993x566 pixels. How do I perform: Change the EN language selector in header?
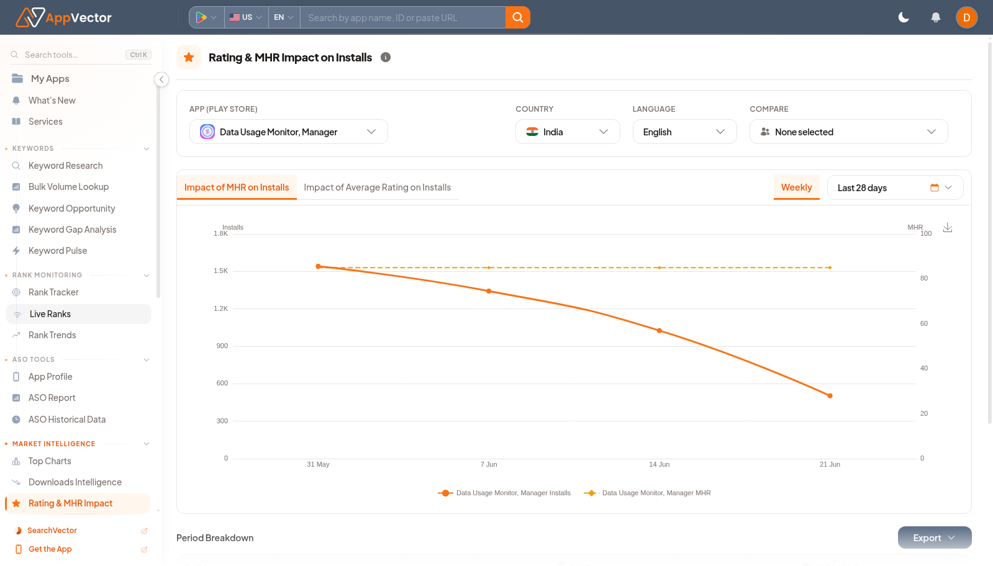click(284, 17)
